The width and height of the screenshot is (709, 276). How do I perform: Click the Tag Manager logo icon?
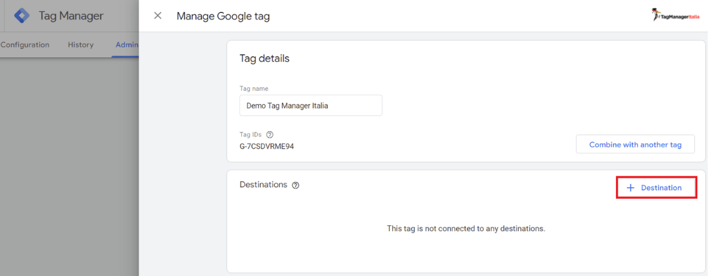coord(22,16)
